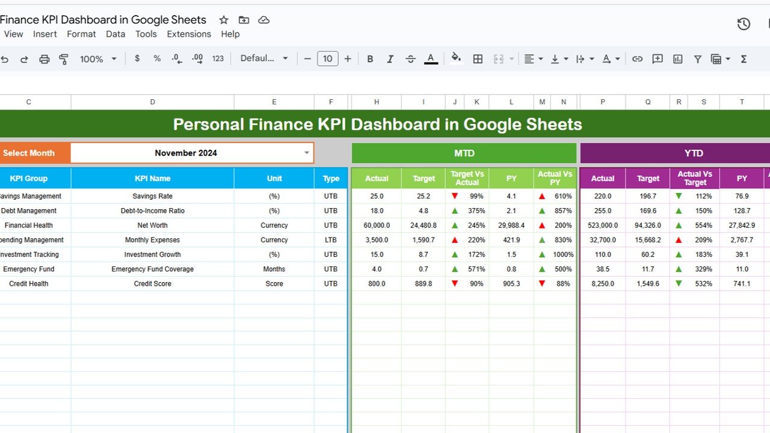Viewport: 770px width, 433px height.
Task: Open the text color picker
Action: click(x=431, y=59)
